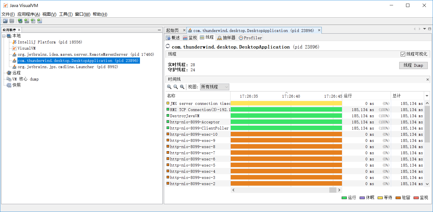The height and width of the screenshot is (212, 433).
Task: Click the VM 核心 dump icon in the tree
Action: [x=9, y=79]
